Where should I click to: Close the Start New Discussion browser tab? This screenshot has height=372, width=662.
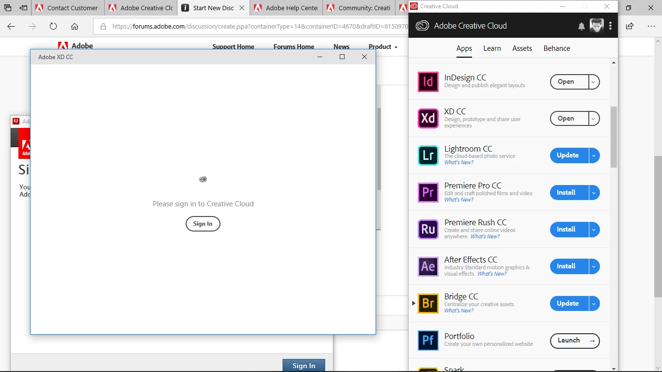tap(242, 8)
